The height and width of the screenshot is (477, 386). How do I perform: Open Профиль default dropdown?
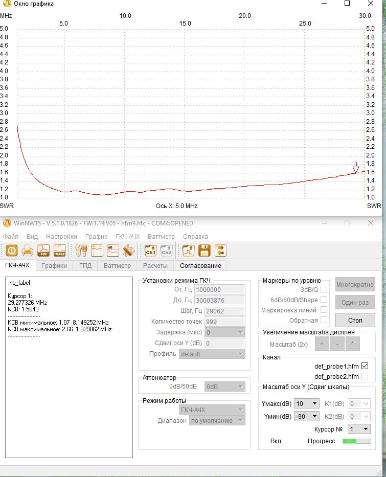212,354
